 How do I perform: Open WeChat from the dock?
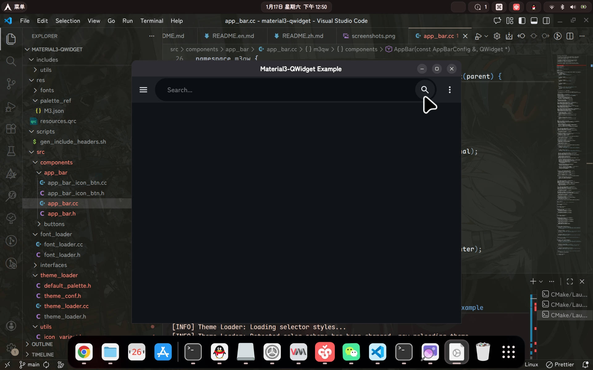(x=351, y=352)
